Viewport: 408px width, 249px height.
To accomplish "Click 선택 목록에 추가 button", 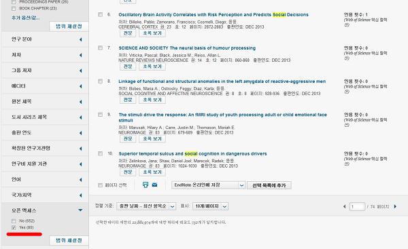I will pyautogui.click(x=269, y=185).
